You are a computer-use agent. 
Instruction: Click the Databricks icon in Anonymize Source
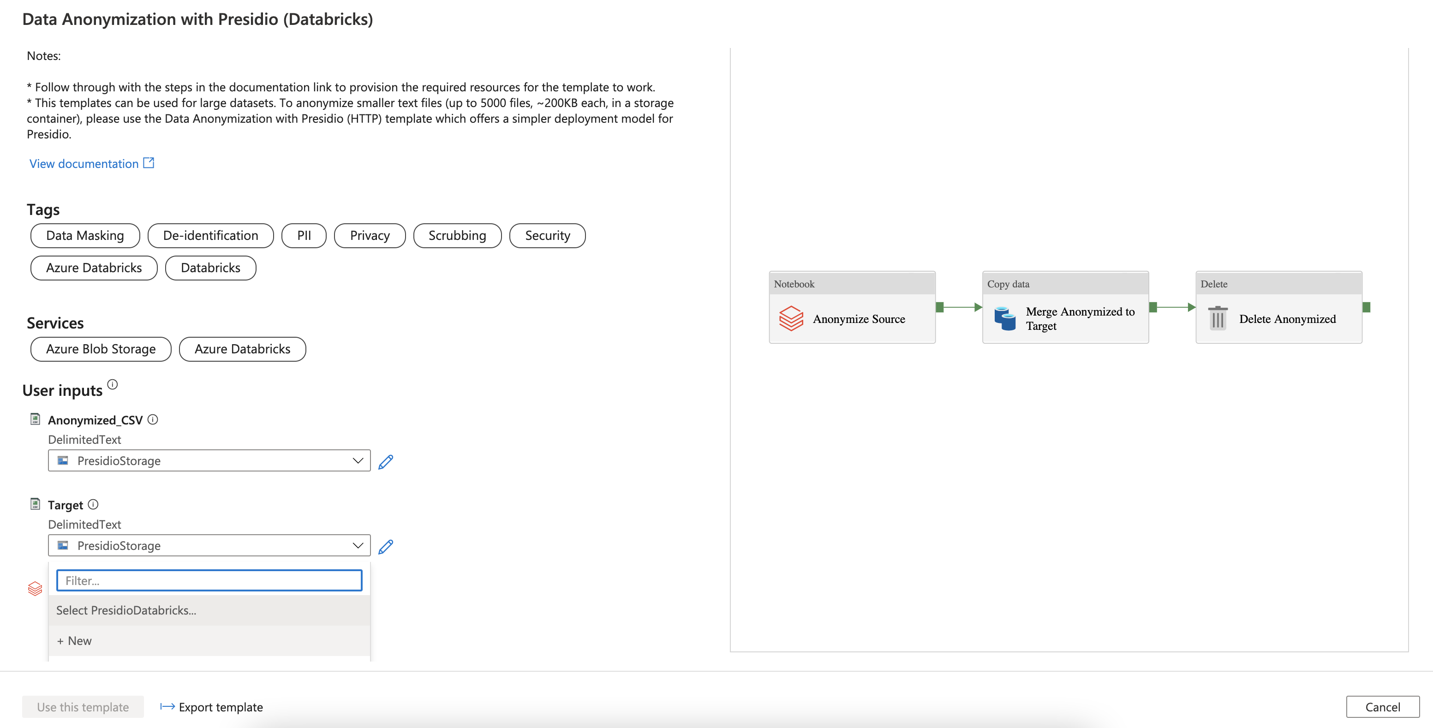[791, 319]
